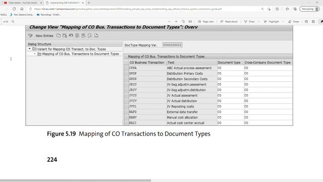This screenshot has height=182, width=323.
Task: Click the last SAP toolbar configuration icon
Action: click(96, 35)
